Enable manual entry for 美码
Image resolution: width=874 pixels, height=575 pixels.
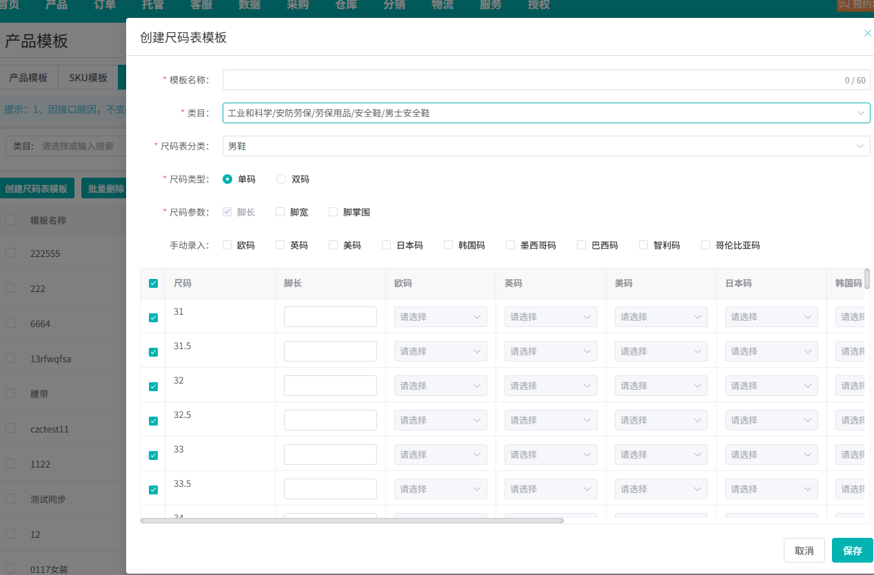[x=334, y=245]
